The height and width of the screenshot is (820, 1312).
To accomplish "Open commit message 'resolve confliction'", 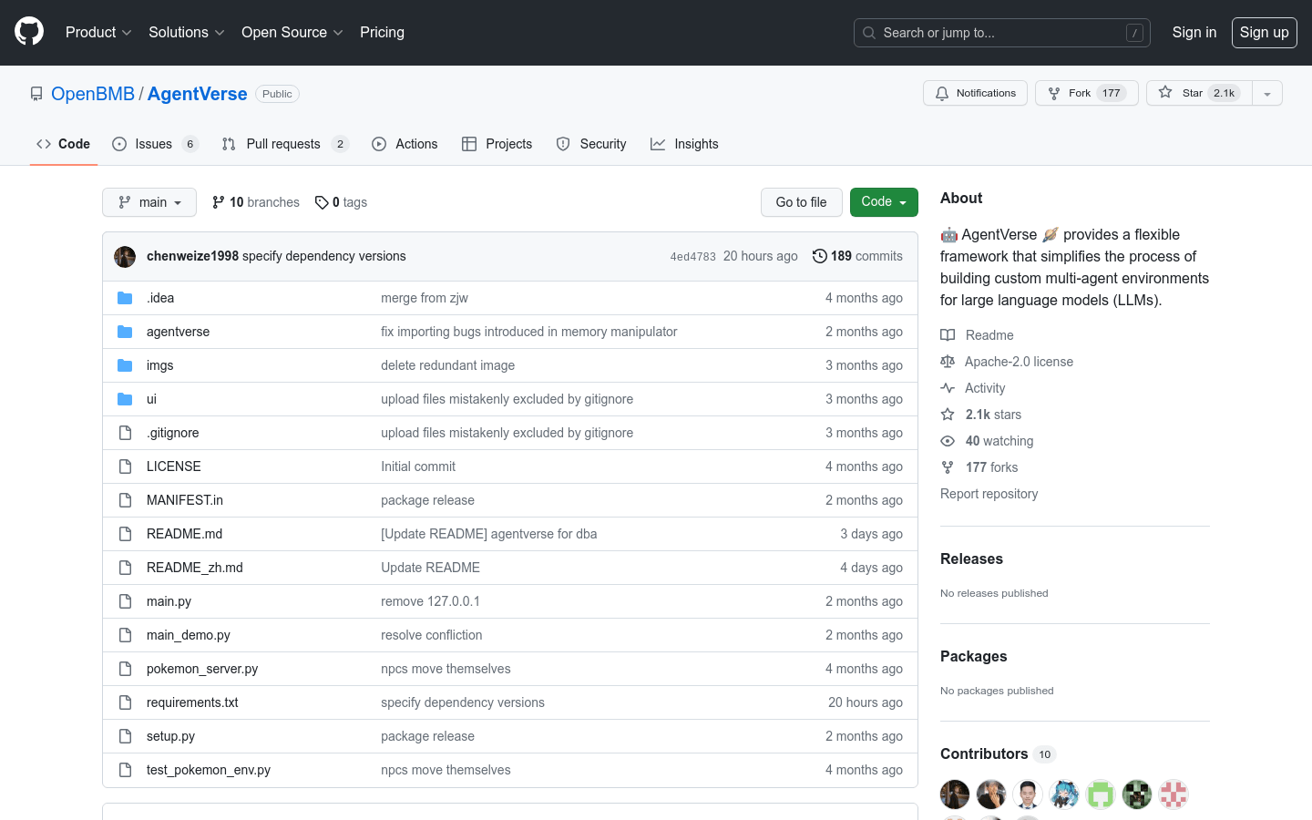I will (x=431, y=635).
